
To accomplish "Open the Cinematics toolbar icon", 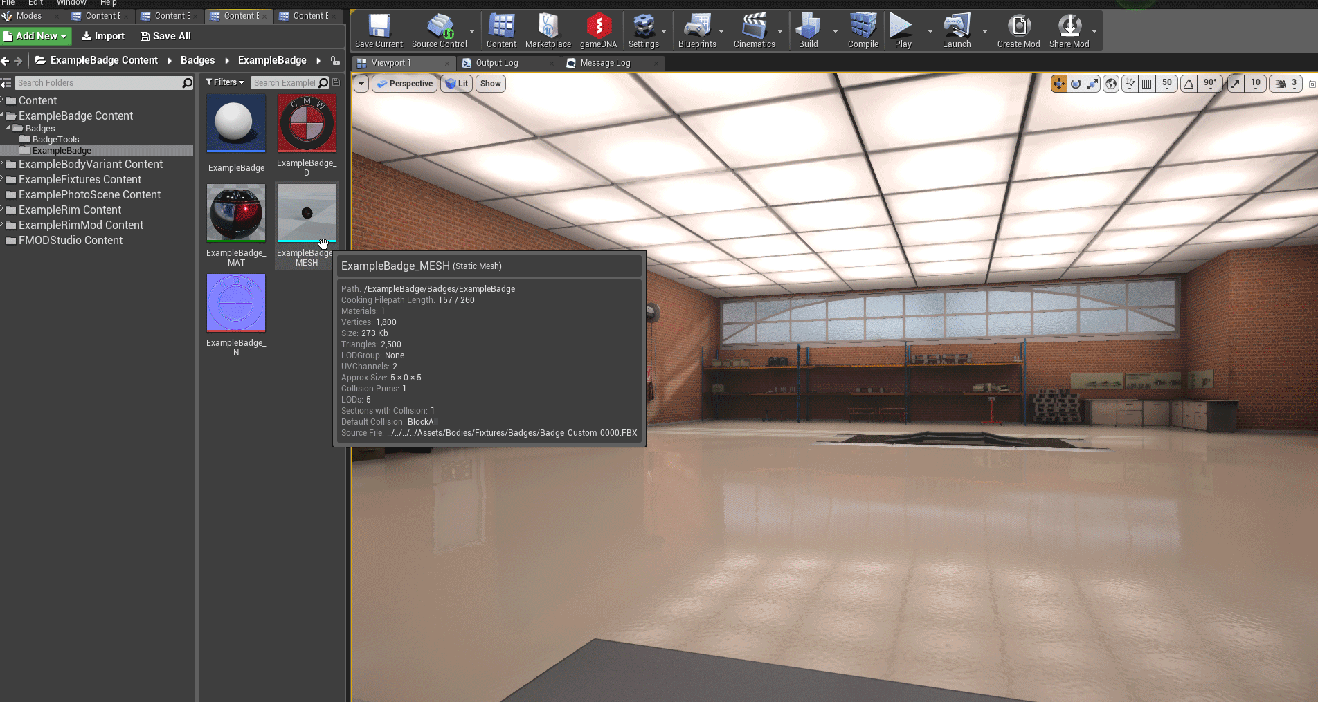I will click(754, 31).
